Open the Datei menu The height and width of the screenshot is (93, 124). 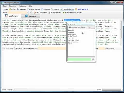(x=5, y=6)
